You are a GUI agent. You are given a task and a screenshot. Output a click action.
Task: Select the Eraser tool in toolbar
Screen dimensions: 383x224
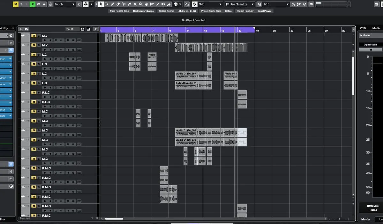(x=118, y=4)
